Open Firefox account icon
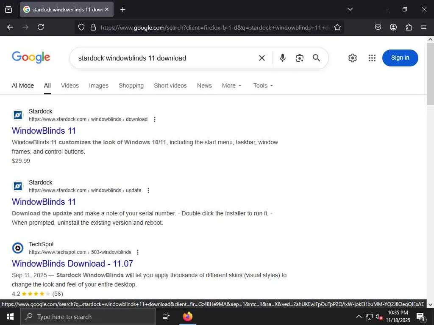This screenshot has width=434, height=325. click(393, 27)
